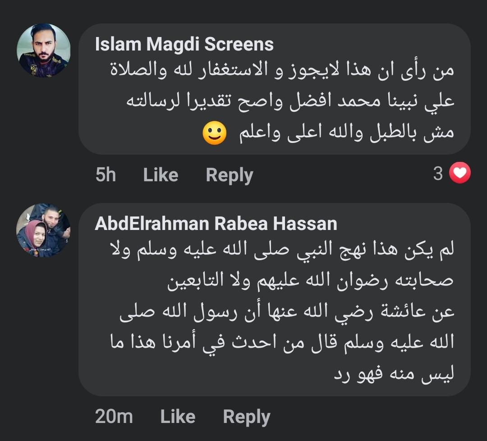Click the line starting "من رأى ان هذا لايجوز"
The width and height of the screenshot is (487, 441).
(282, 70)
